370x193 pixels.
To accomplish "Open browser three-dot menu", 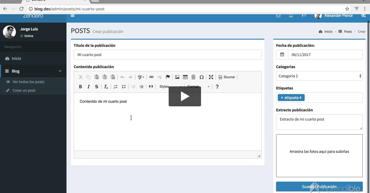I will click(x=364, y=9).
